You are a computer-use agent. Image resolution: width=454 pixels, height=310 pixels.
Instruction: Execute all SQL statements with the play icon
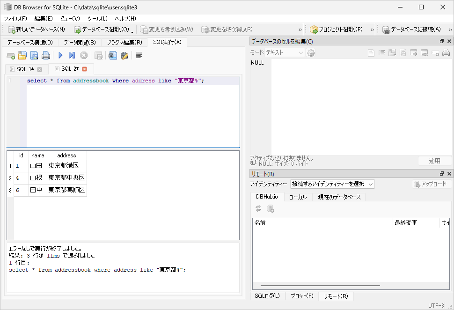pos(60,55)
